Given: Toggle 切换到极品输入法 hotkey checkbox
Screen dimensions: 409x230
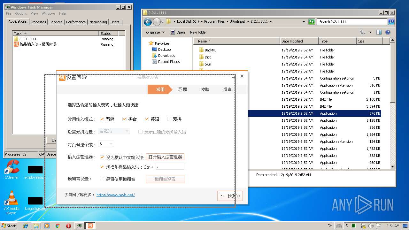Looking at the screenshot, I should (x=102, y=167).
